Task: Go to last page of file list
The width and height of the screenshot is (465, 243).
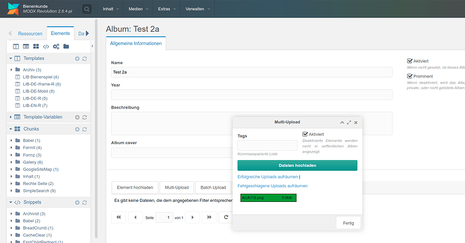Action: (x=210, y=217)
